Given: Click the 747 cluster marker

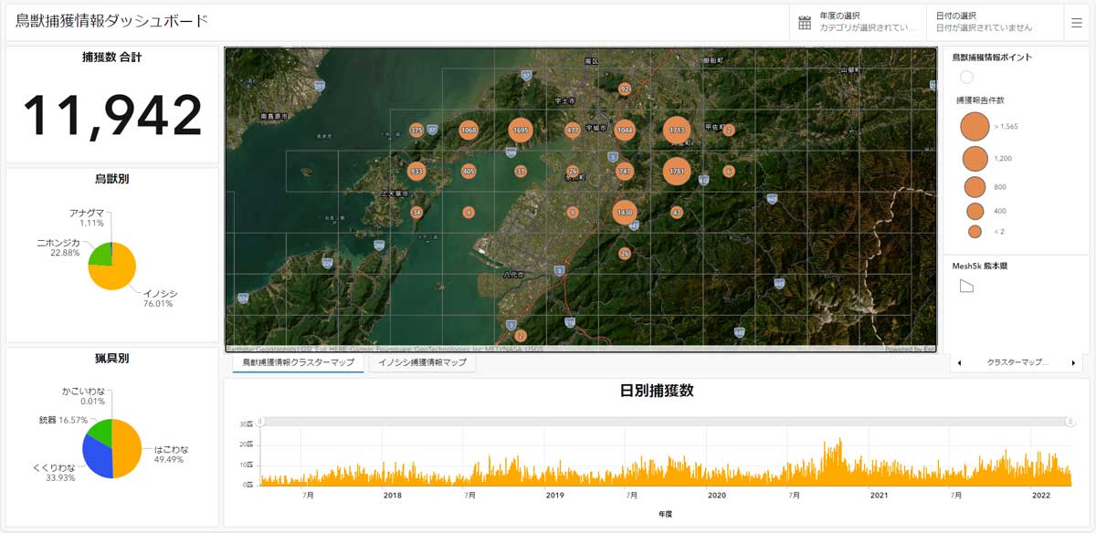Looking at the screenshot, I should tap(625, 171).
